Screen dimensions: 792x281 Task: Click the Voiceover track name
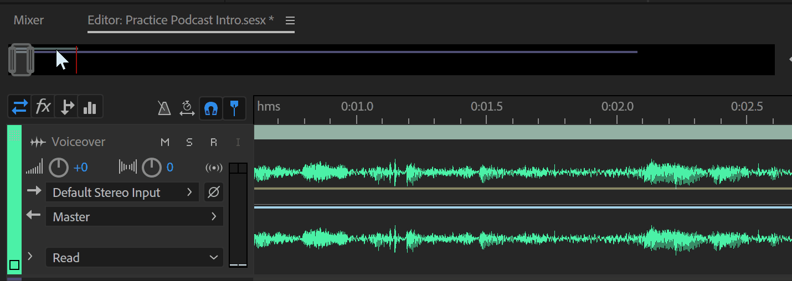(78, 142)
